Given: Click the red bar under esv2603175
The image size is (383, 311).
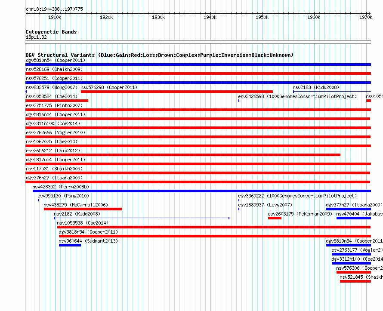Looking at the screenshot, I should point(275,218).
